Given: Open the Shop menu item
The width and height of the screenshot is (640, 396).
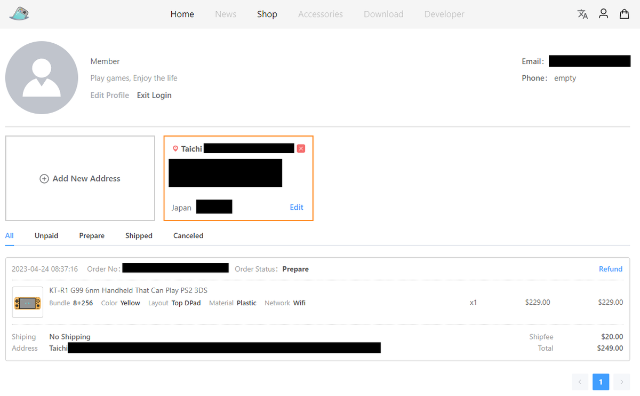Looking at the screenshot, I should (x=267, y=14).
